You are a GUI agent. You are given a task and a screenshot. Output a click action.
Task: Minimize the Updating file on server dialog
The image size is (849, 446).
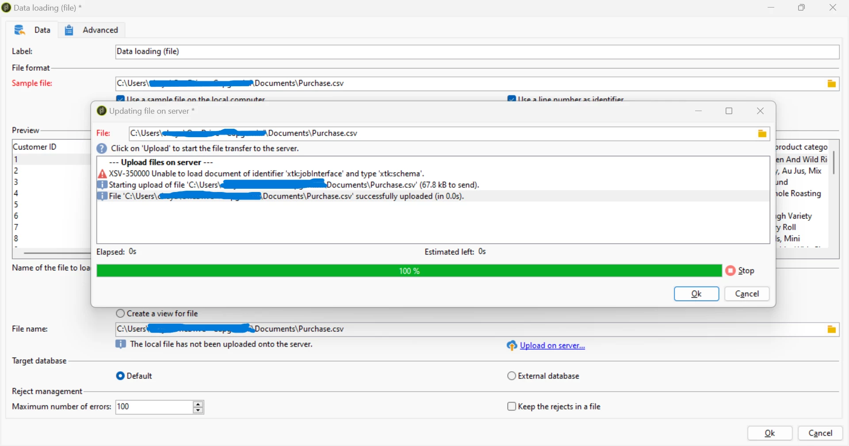pyautogui.click(x=699, y=111)
